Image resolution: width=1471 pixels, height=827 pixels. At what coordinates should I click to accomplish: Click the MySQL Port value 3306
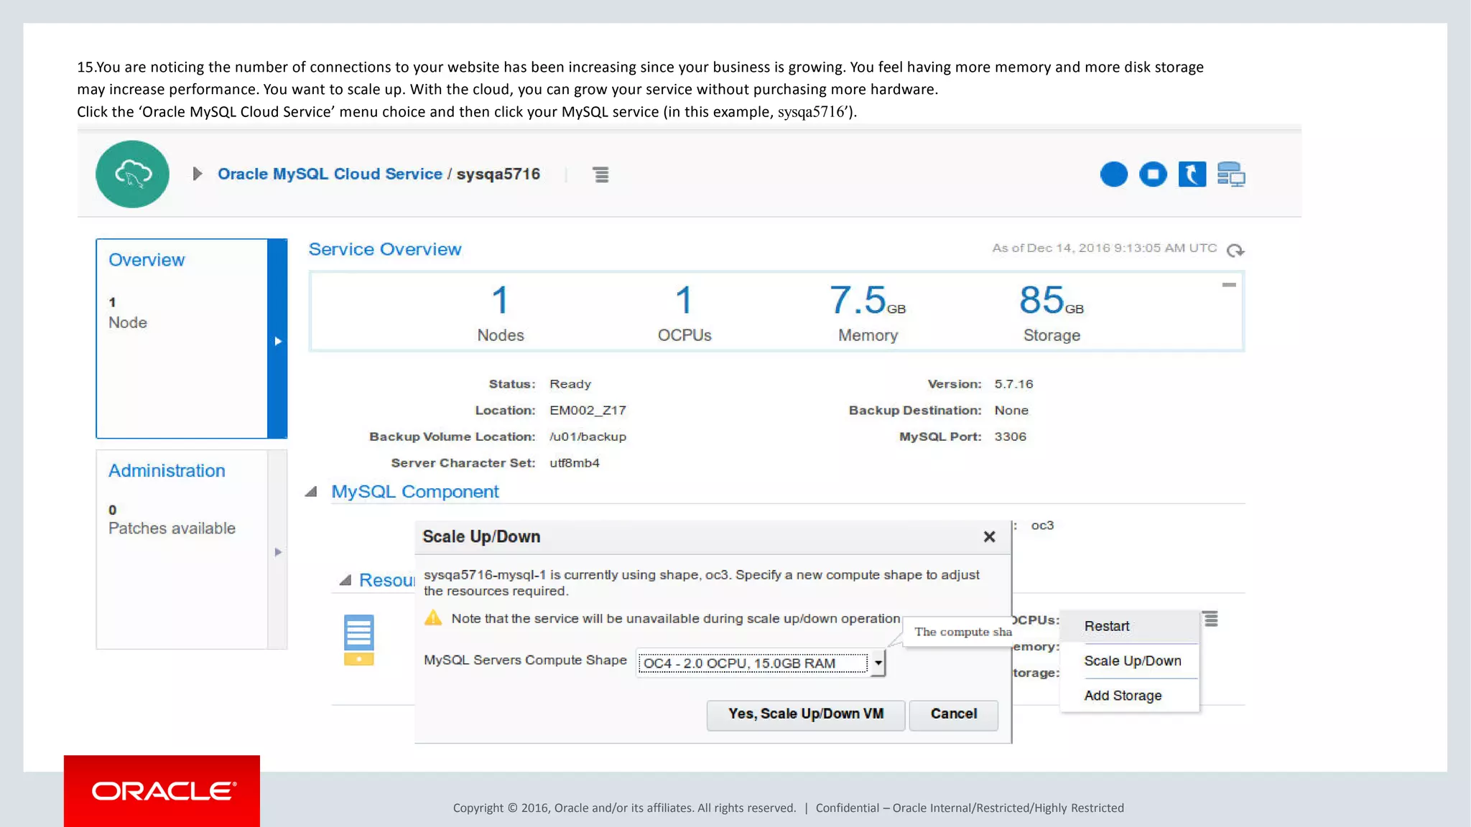1010,436
